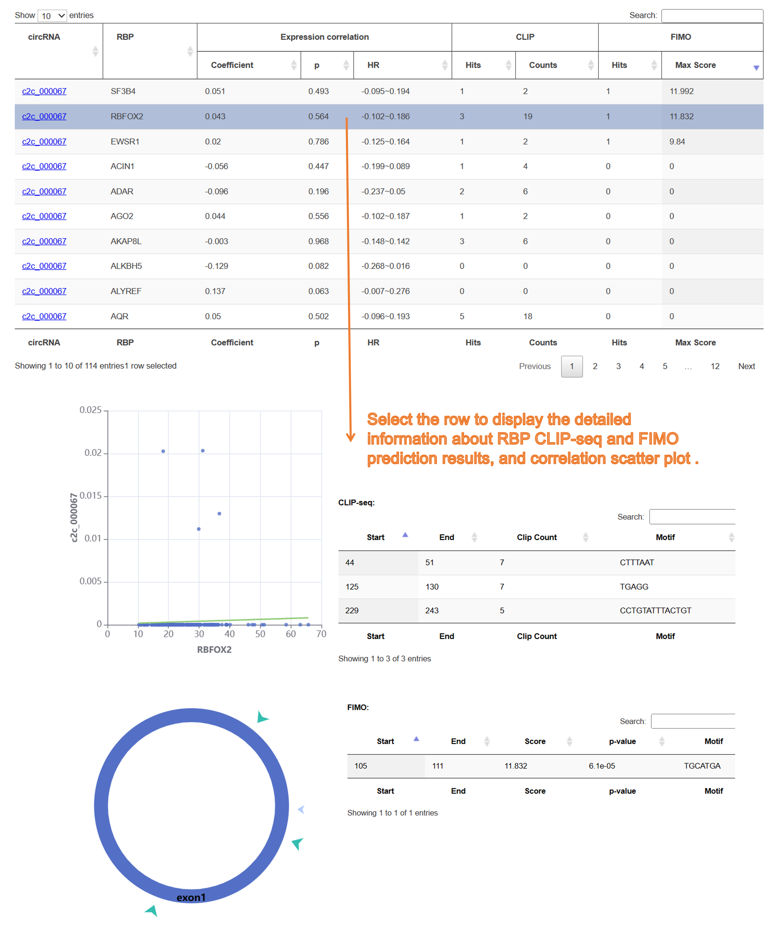The height and width of the screenshot is (926, 777).
Task: Open c2c_000067 link in SF3B4 row
Action: [x=44, y=91]
